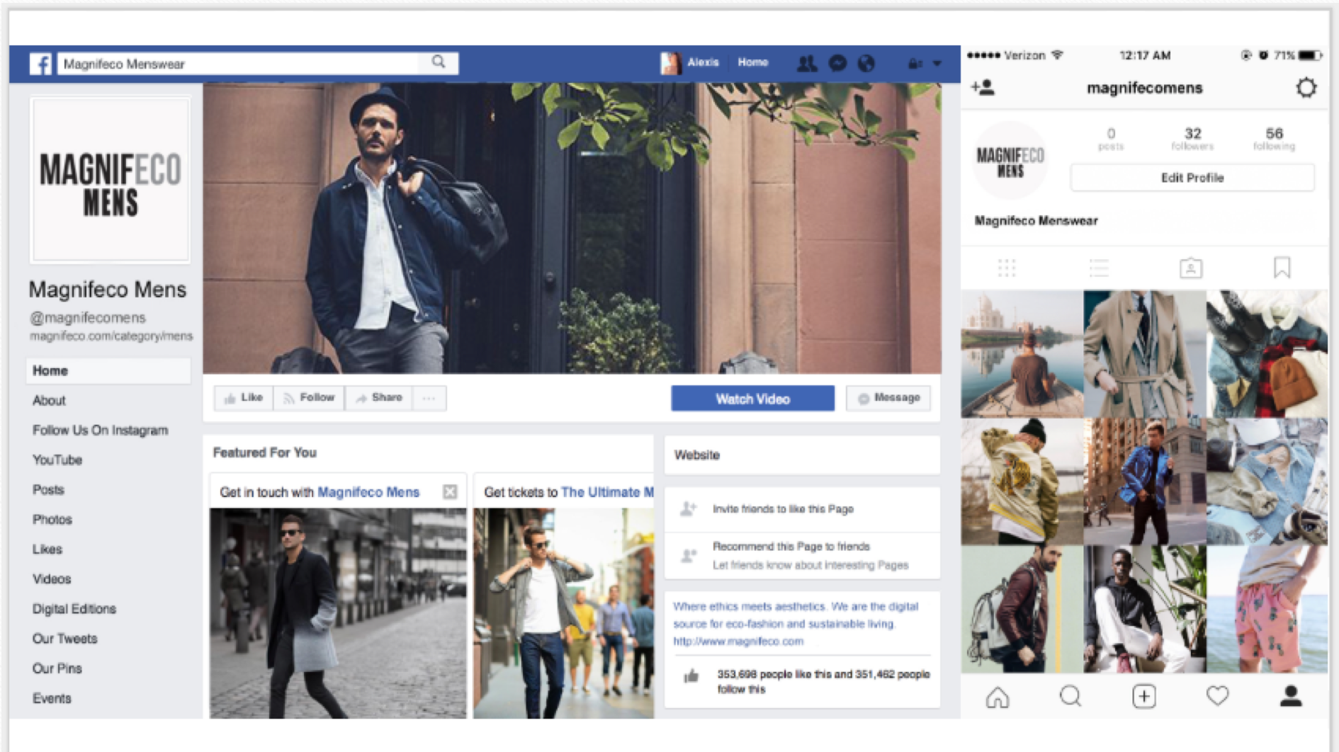Tap Instagram discover people add-user icon
This screenshot has width=1339, height=752.
(x=983, y=88)
